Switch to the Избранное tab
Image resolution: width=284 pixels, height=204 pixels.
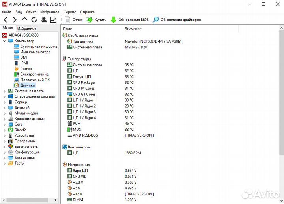(x=26, y=28)
